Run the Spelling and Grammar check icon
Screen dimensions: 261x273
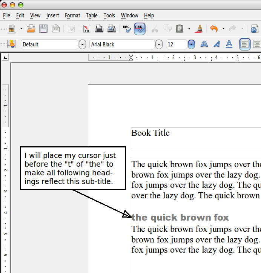(x=127, y=29)
